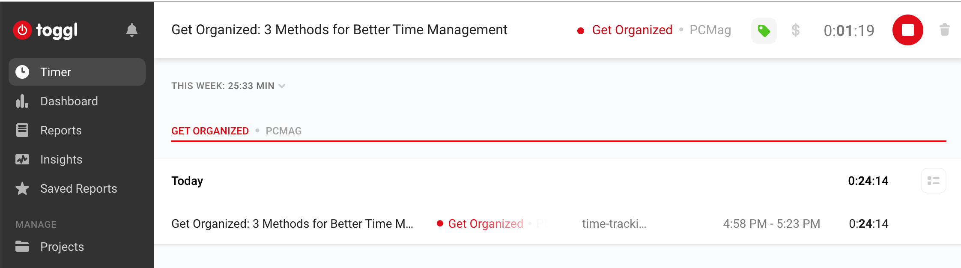Click the Insights chart icon
961x268 pixels.
pos(22,159)
